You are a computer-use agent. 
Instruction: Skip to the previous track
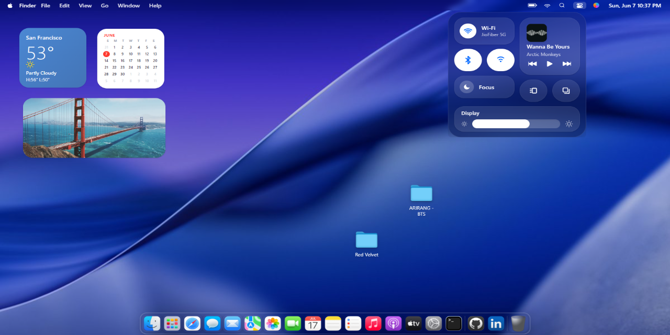point(532,64)
